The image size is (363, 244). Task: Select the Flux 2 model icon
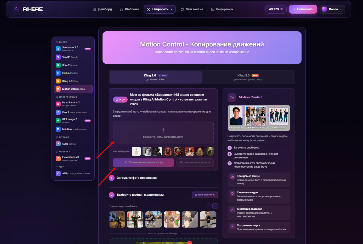58,112
